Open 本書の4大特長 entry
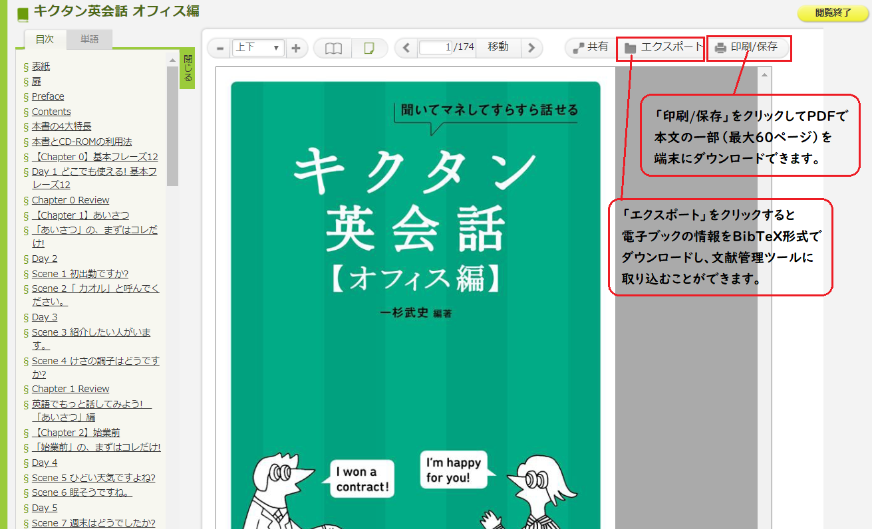This screenshot has height=529, width=872. pos(62,126)
